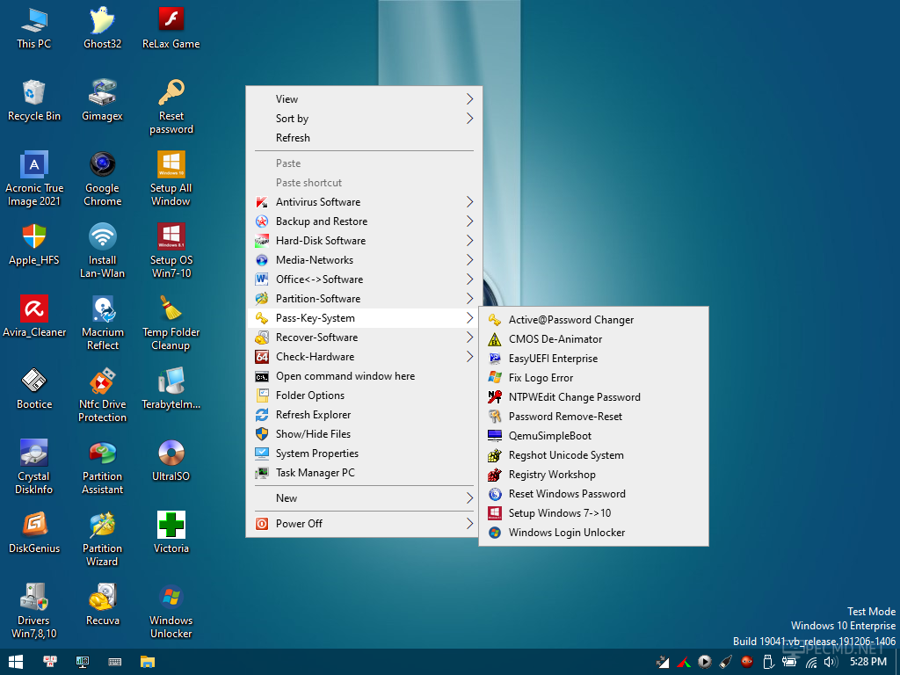Launch Active@Password Changer
Screen dimensions: 900x675
click(593, 320)
